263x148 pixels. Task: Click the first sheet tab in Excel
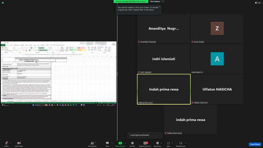(x=11, y=101)
